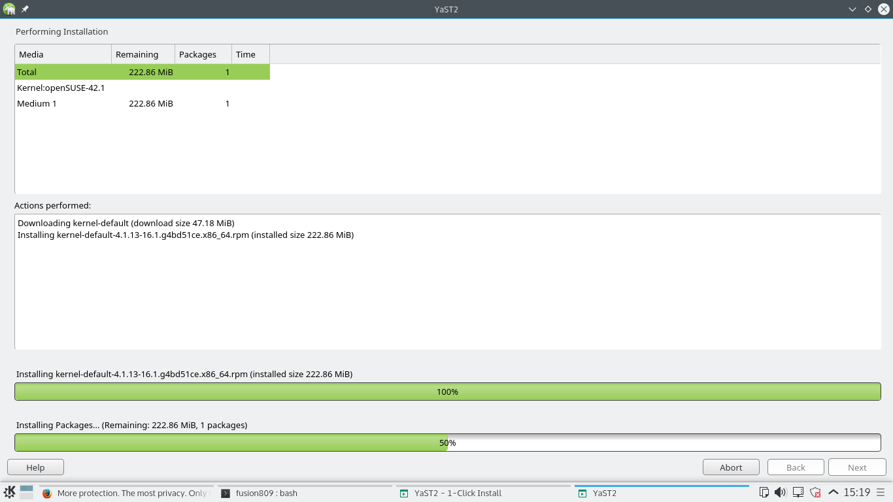This screenshot has height=502, width=893.
Task: Click the Installing Packages 50% progress bar
Action: 447,443
